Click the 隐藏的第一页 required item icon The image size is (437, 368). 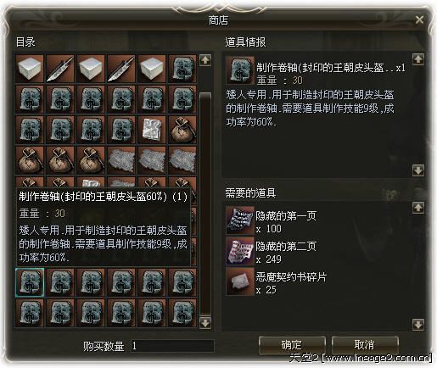pos(240,220)
